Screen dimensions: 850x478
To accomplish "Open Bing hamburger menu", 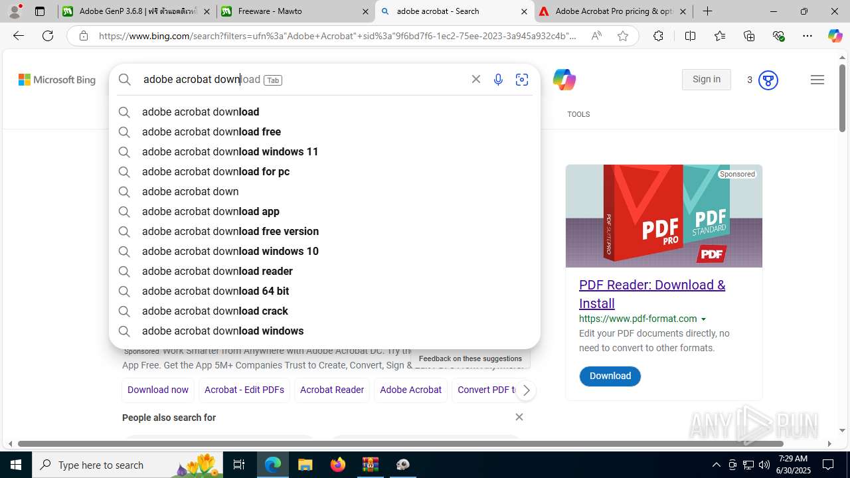I will pyautogui.click(x=817, y=80).
